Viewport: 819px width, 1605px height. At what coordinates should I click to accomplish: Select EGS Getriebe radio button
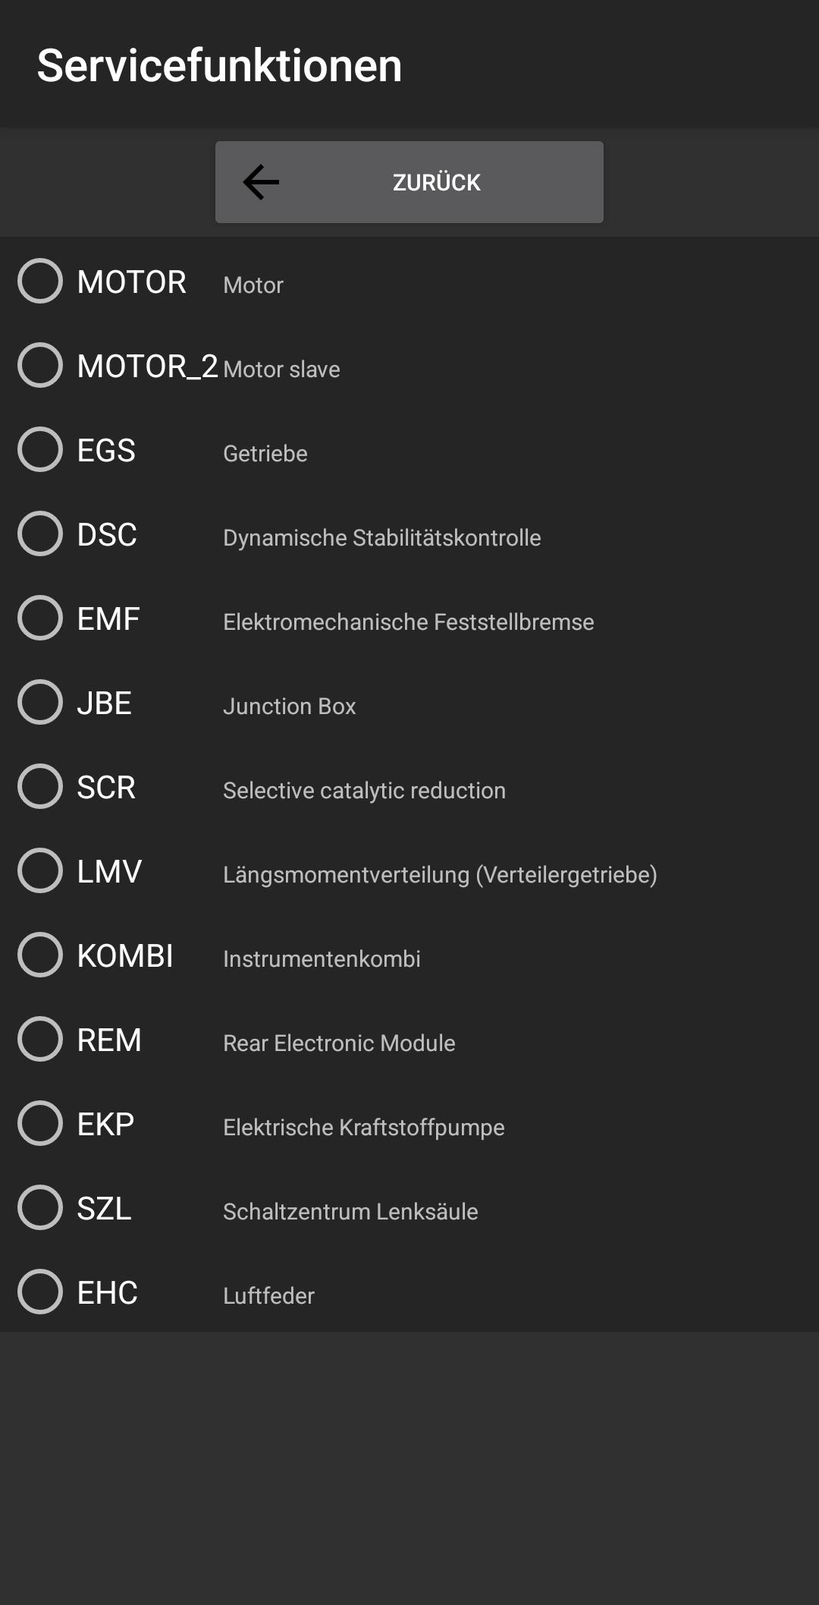coord(40,449)
